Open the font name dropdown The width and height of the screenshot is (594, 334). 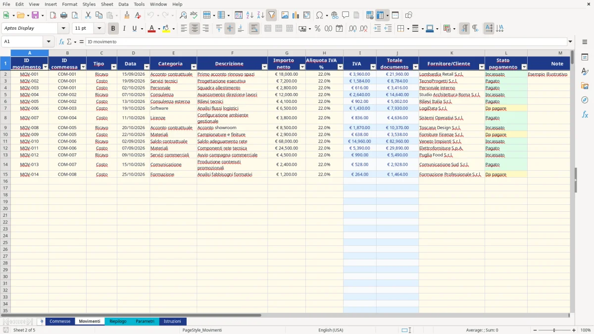point(63,29)
